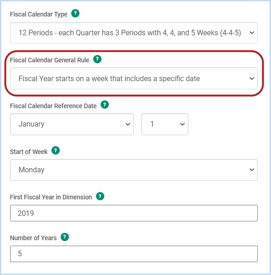Click the First Fiscal Year in Dimension label

click(51, 197)
